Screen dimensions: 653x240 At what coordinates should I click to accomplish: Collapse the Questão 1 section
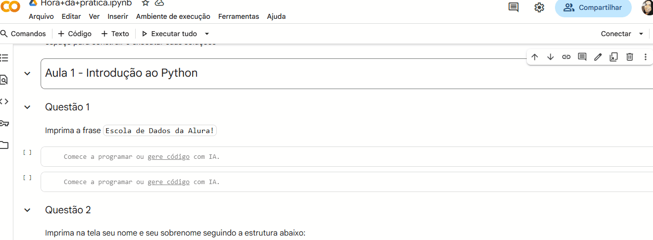pyautogui.click(x=27, y=107)
